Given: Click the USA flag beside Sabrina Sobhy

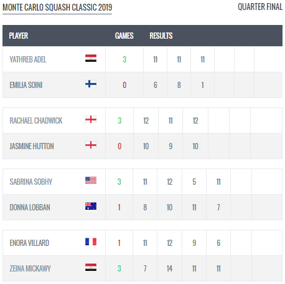Looking at the screenshot, I should (91, 180).
